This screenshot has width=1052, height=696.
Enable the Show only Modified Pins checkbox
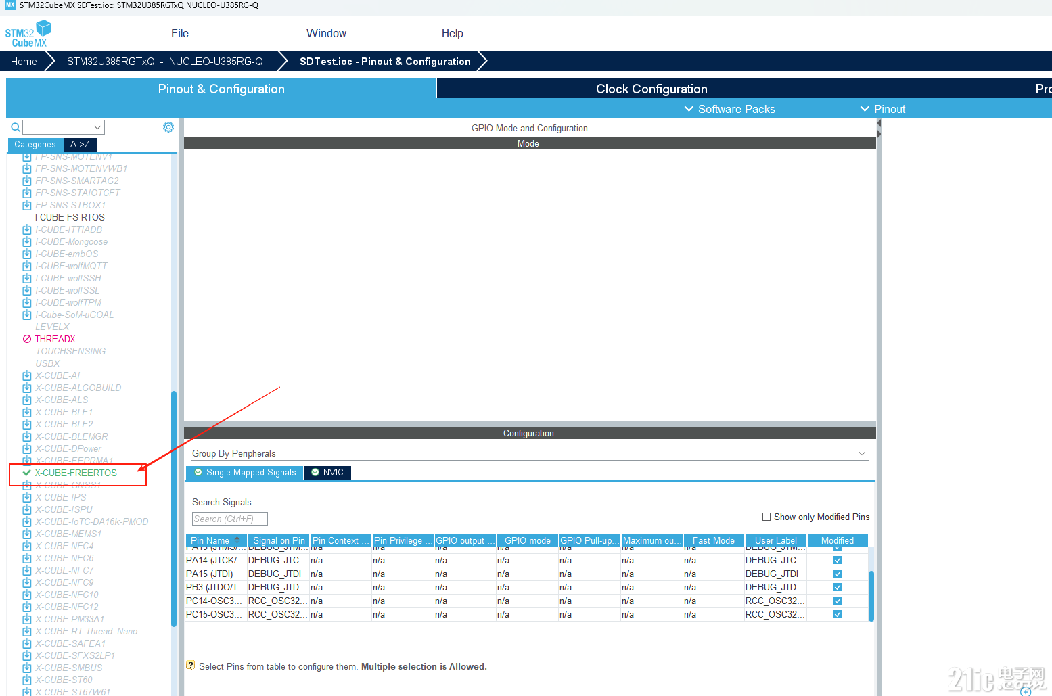click(767, 517)
